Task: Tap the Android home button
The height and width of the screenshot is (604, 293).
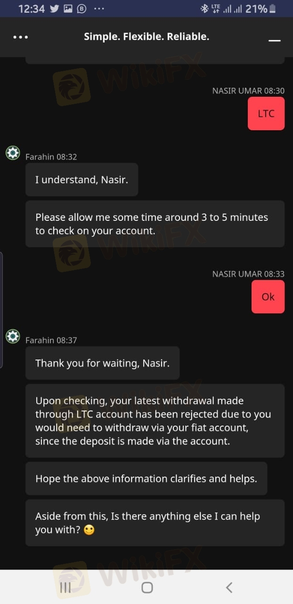Action: 147,587
